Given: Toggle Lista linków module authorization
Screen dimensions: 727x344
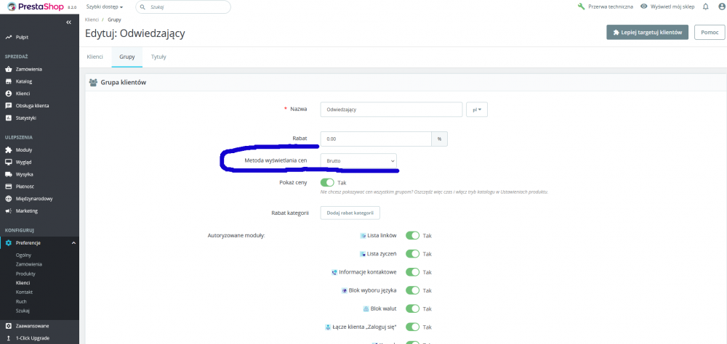Looking at the screenshot, I should (413, 236).
